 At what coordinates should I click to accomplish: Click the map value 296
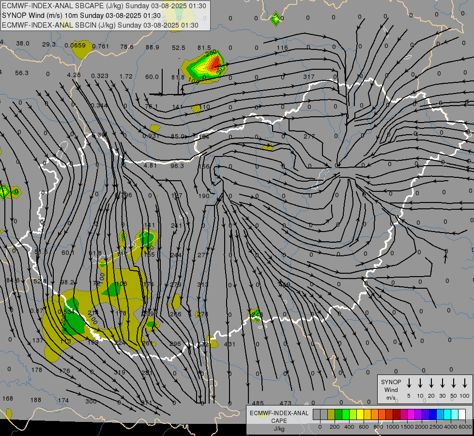tap(175, 344)
